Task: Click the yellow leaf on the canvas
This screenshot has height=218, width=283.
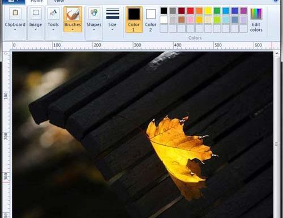Action: [x=177, y=149]
